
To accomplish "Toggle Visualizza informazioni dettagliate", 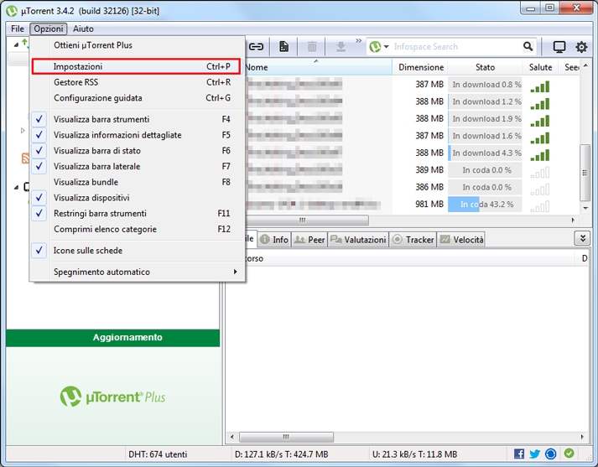I will 138,135.
